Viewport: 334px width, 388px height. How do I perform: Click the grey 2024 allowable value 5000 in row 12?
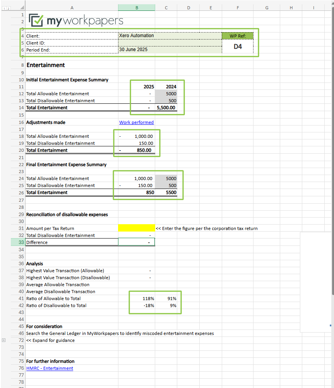click(166, 94)
